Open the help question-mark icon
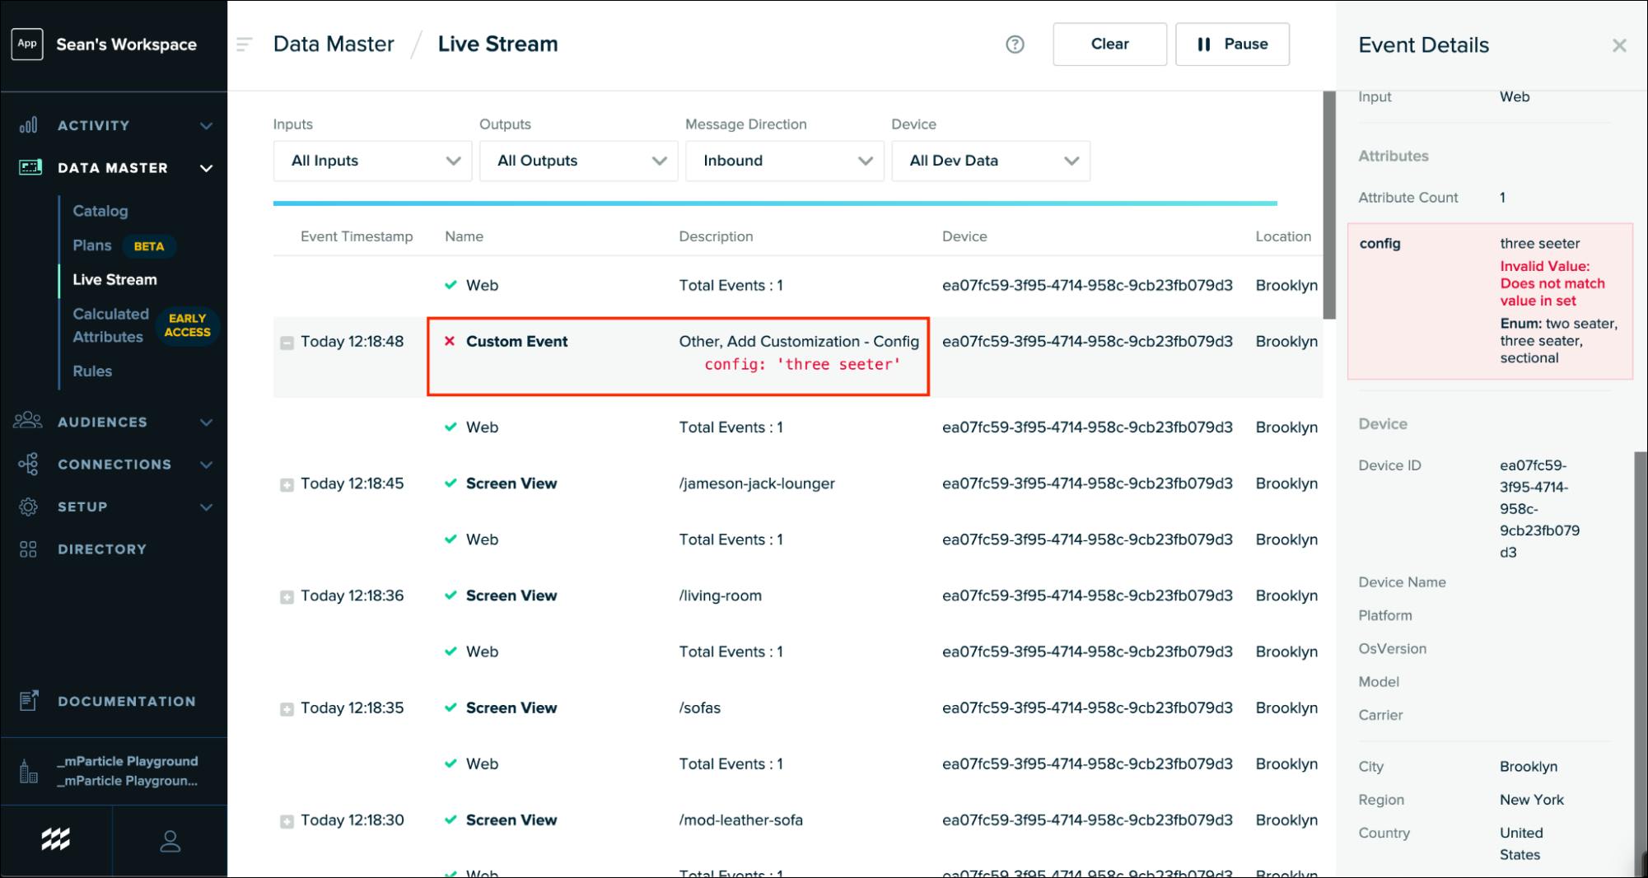This screenshot has width=1648, height=878. (x=1015, y=44)
